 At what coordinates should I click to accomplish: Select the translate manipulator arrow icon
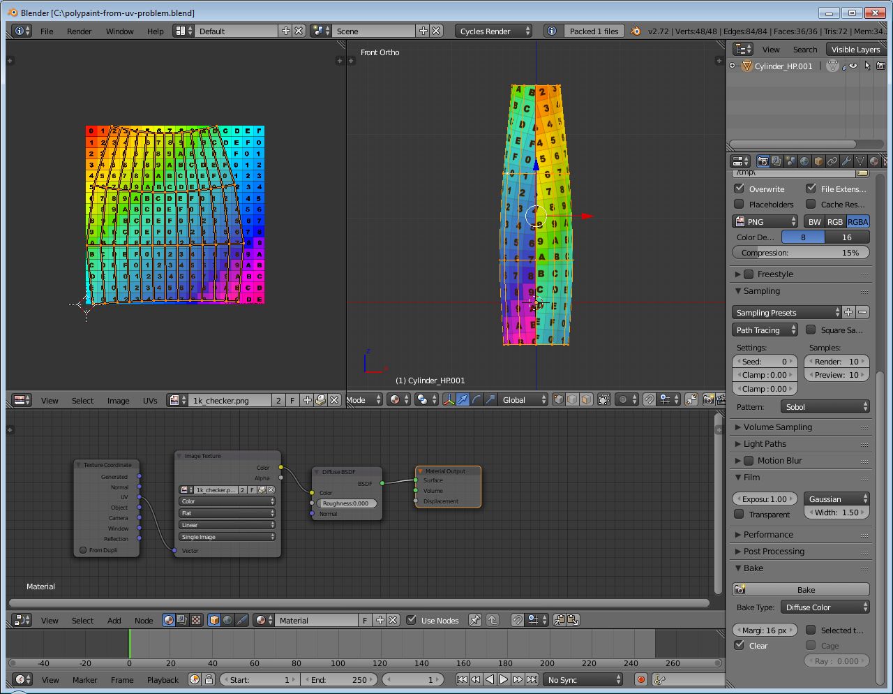click(x=463, y=399)
